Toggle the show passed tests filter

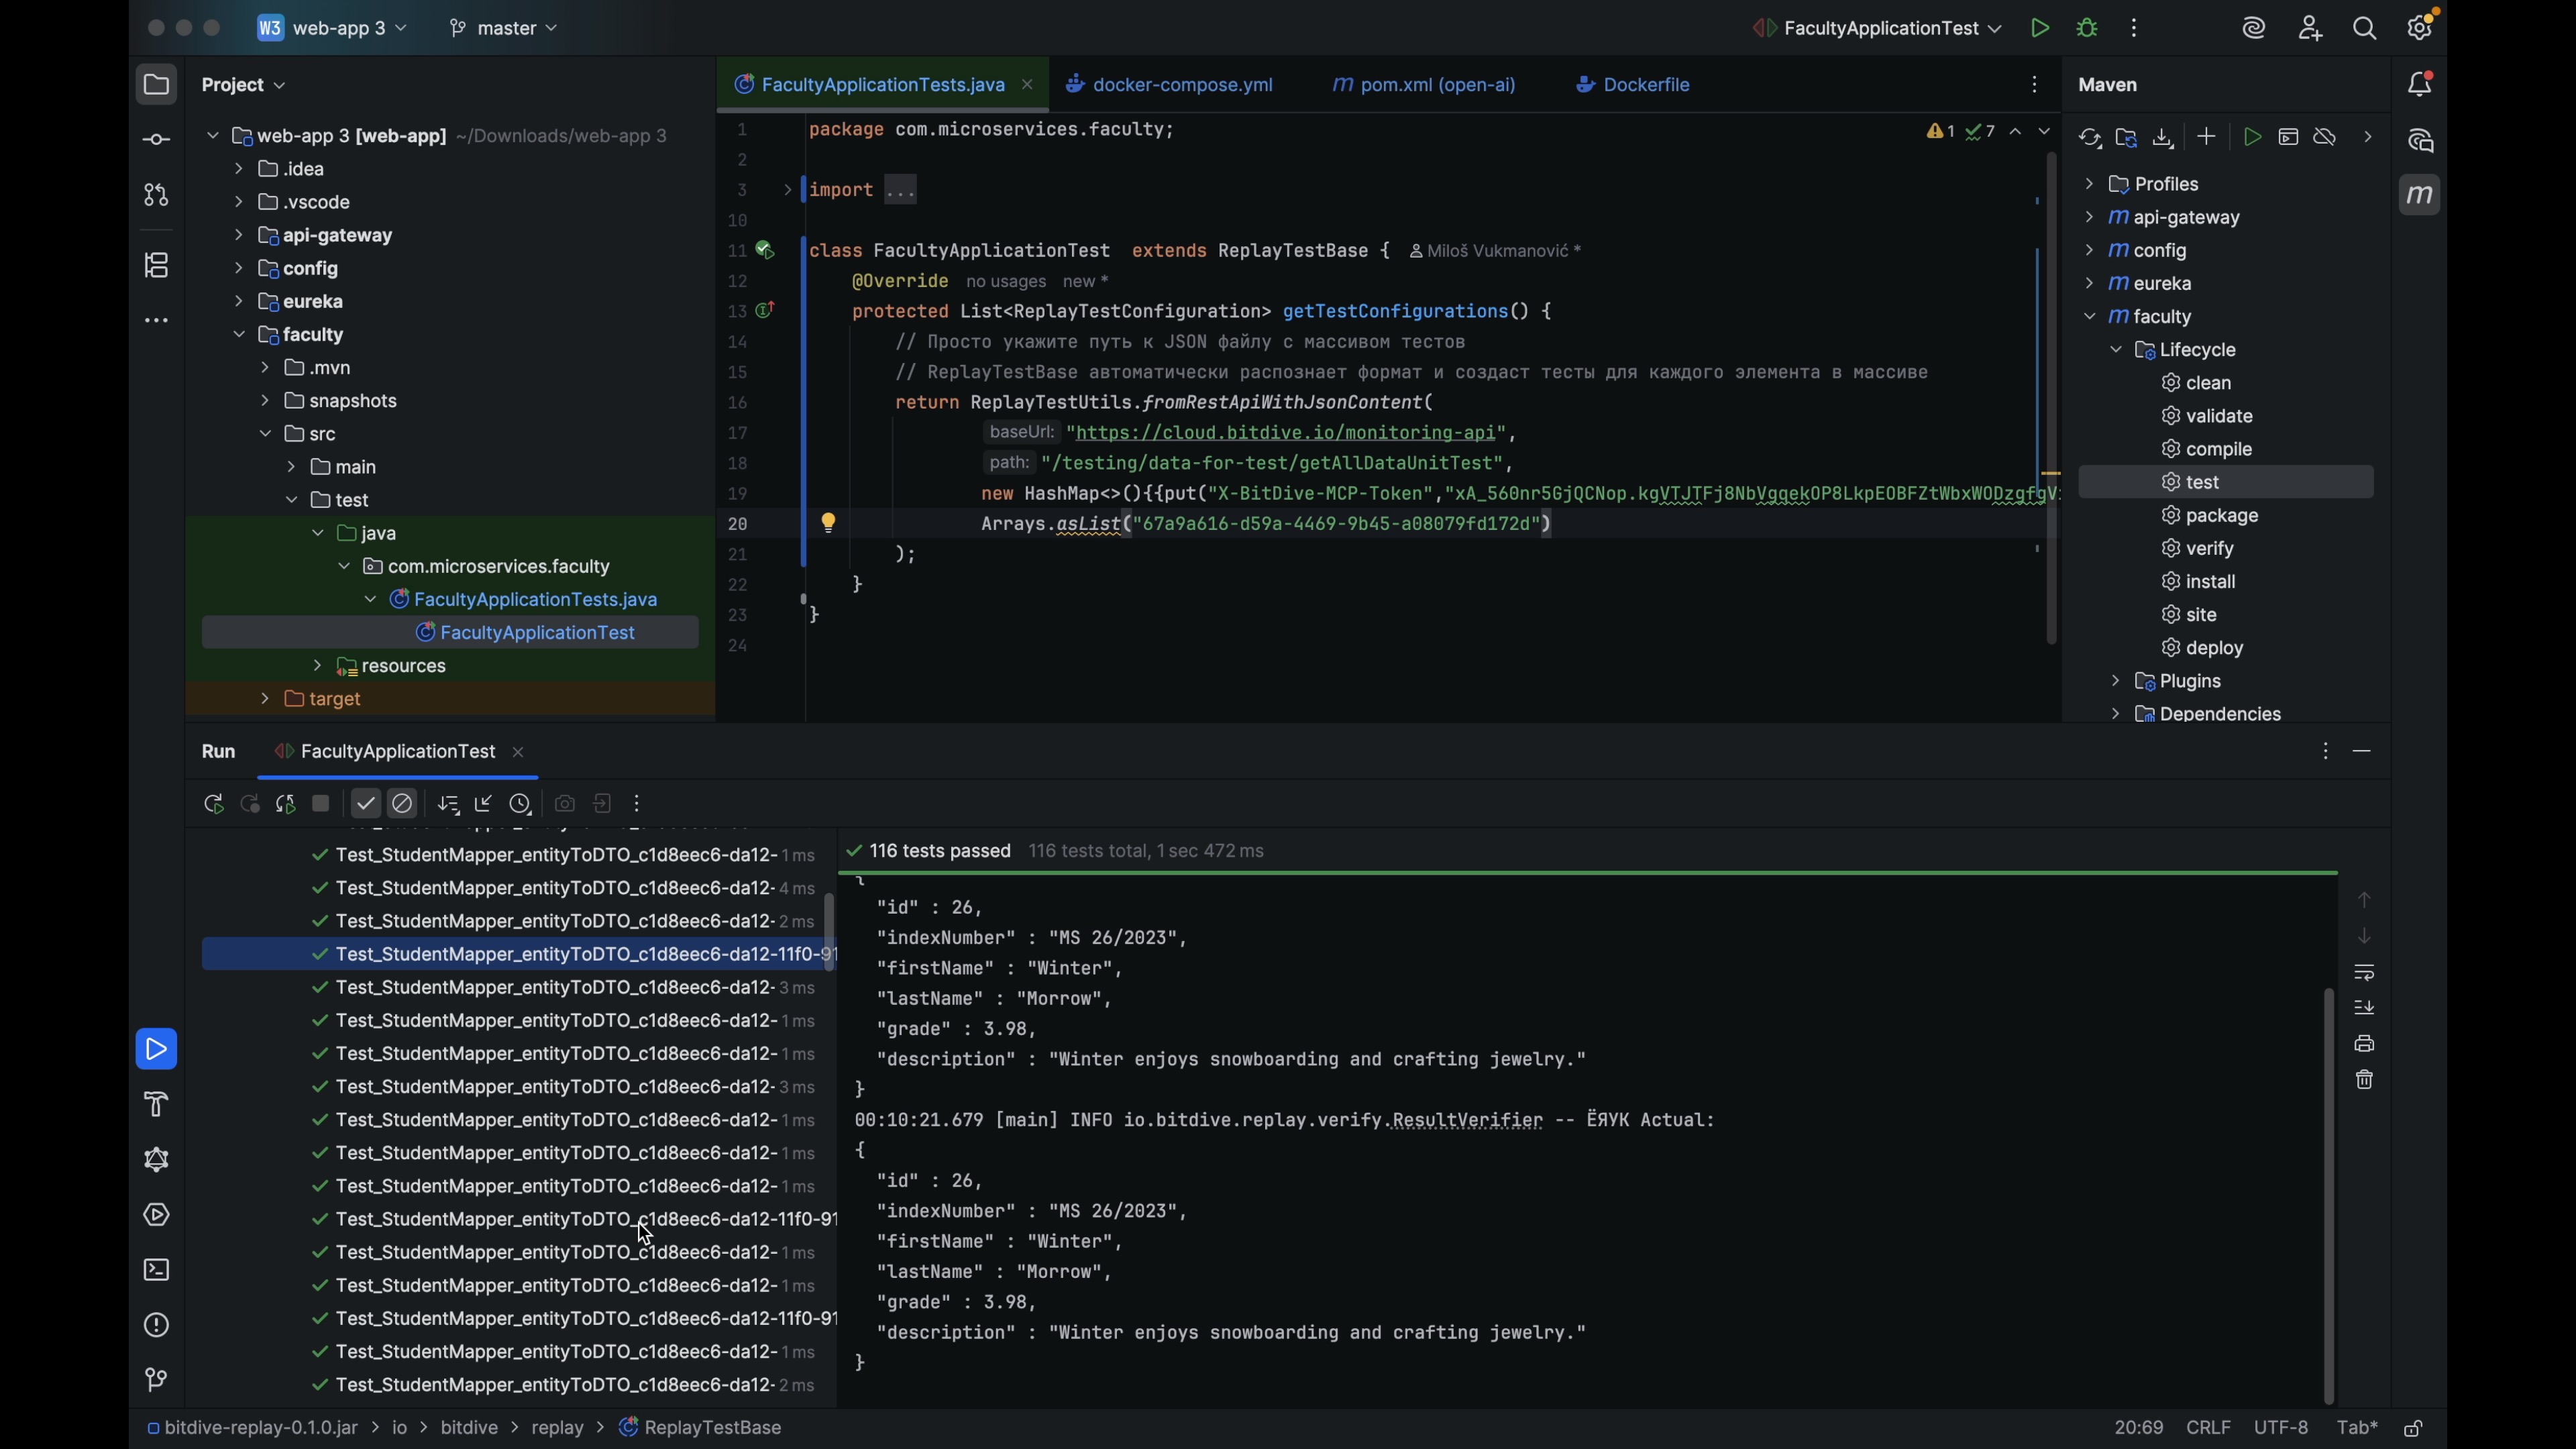coord(364,803)
